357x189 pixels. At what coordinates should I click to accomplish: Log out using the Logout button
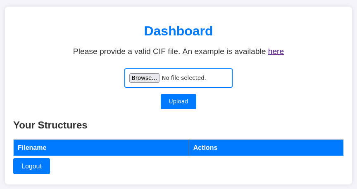[31, 166]
